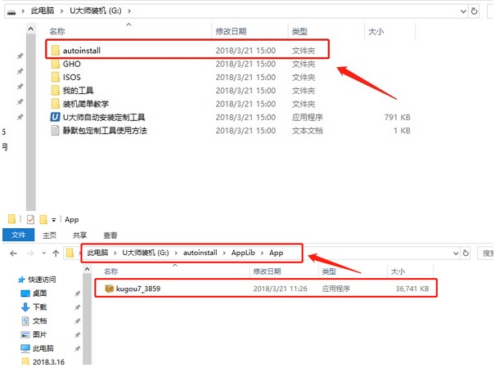495x381 pixels.
Task: Sort top window by 类型 column
Action: point(299,31)
